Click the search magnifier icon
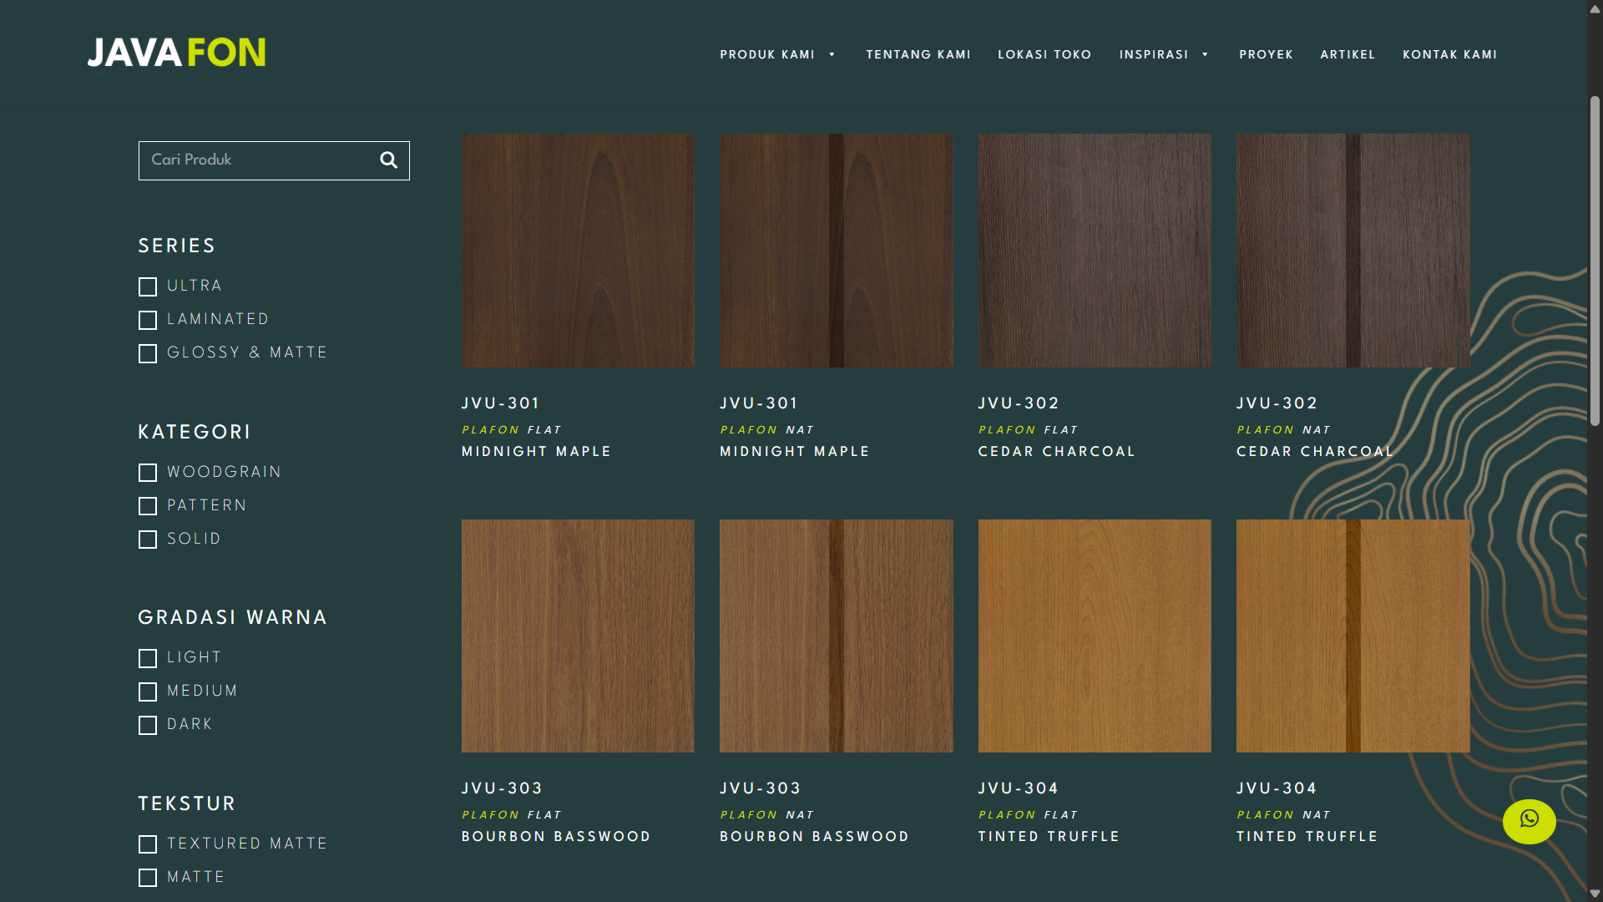 point(388,160)
